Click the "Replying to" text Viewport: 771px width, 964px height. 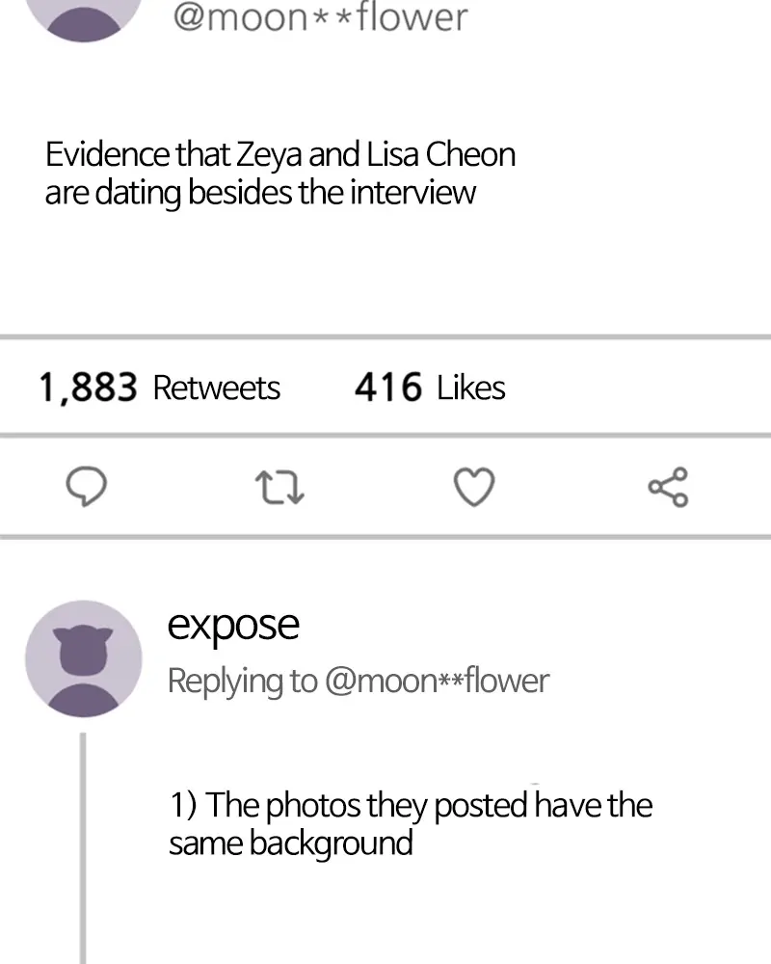point(242,681)
